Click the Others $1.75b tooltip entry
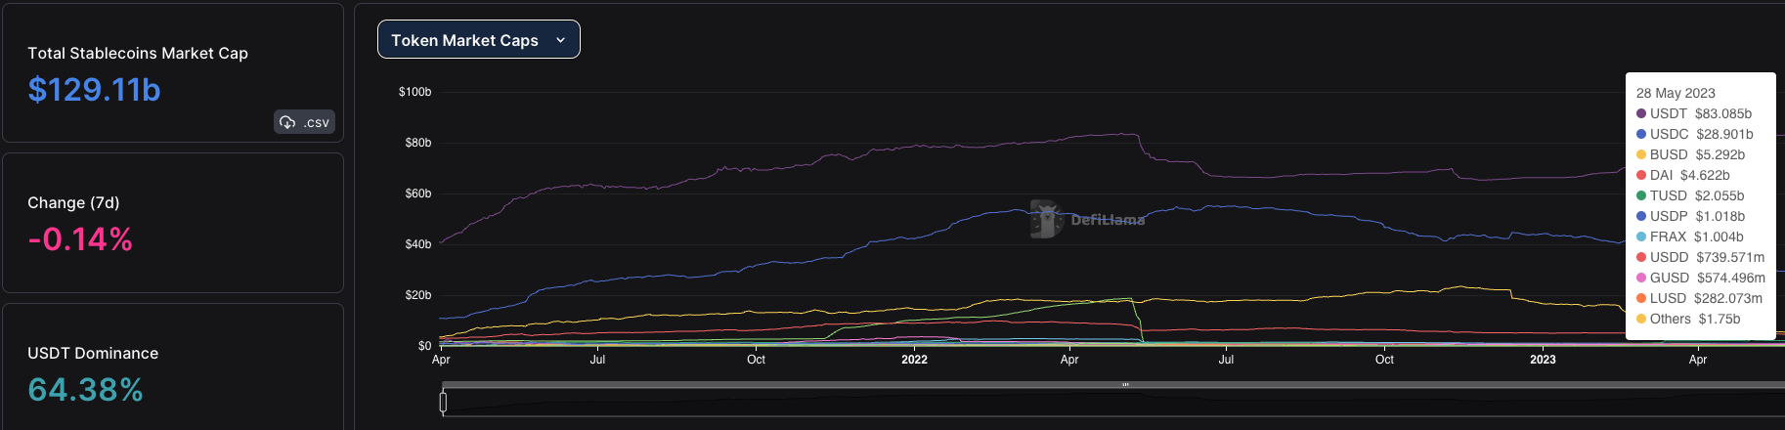 click(1688, 319)
